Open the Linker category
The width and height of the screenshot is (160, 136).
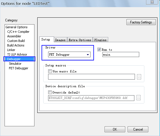tap(11, 50)
